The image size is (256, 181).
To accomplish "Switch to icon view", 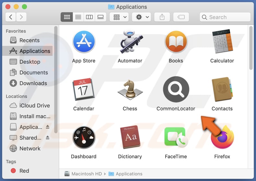I will point(67,17).
